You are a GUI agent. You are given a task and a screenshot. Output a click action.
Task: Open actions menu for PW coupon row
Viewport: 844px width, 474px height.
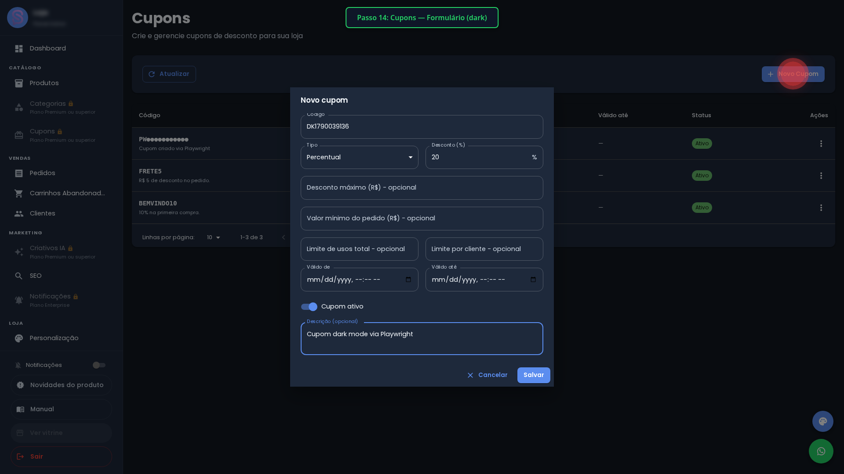[x=821, y=144]
